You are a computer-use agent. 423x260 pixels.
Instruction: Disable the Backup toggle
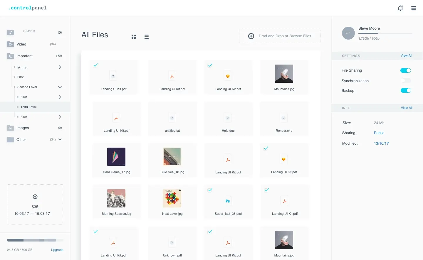tap(406, 90)
